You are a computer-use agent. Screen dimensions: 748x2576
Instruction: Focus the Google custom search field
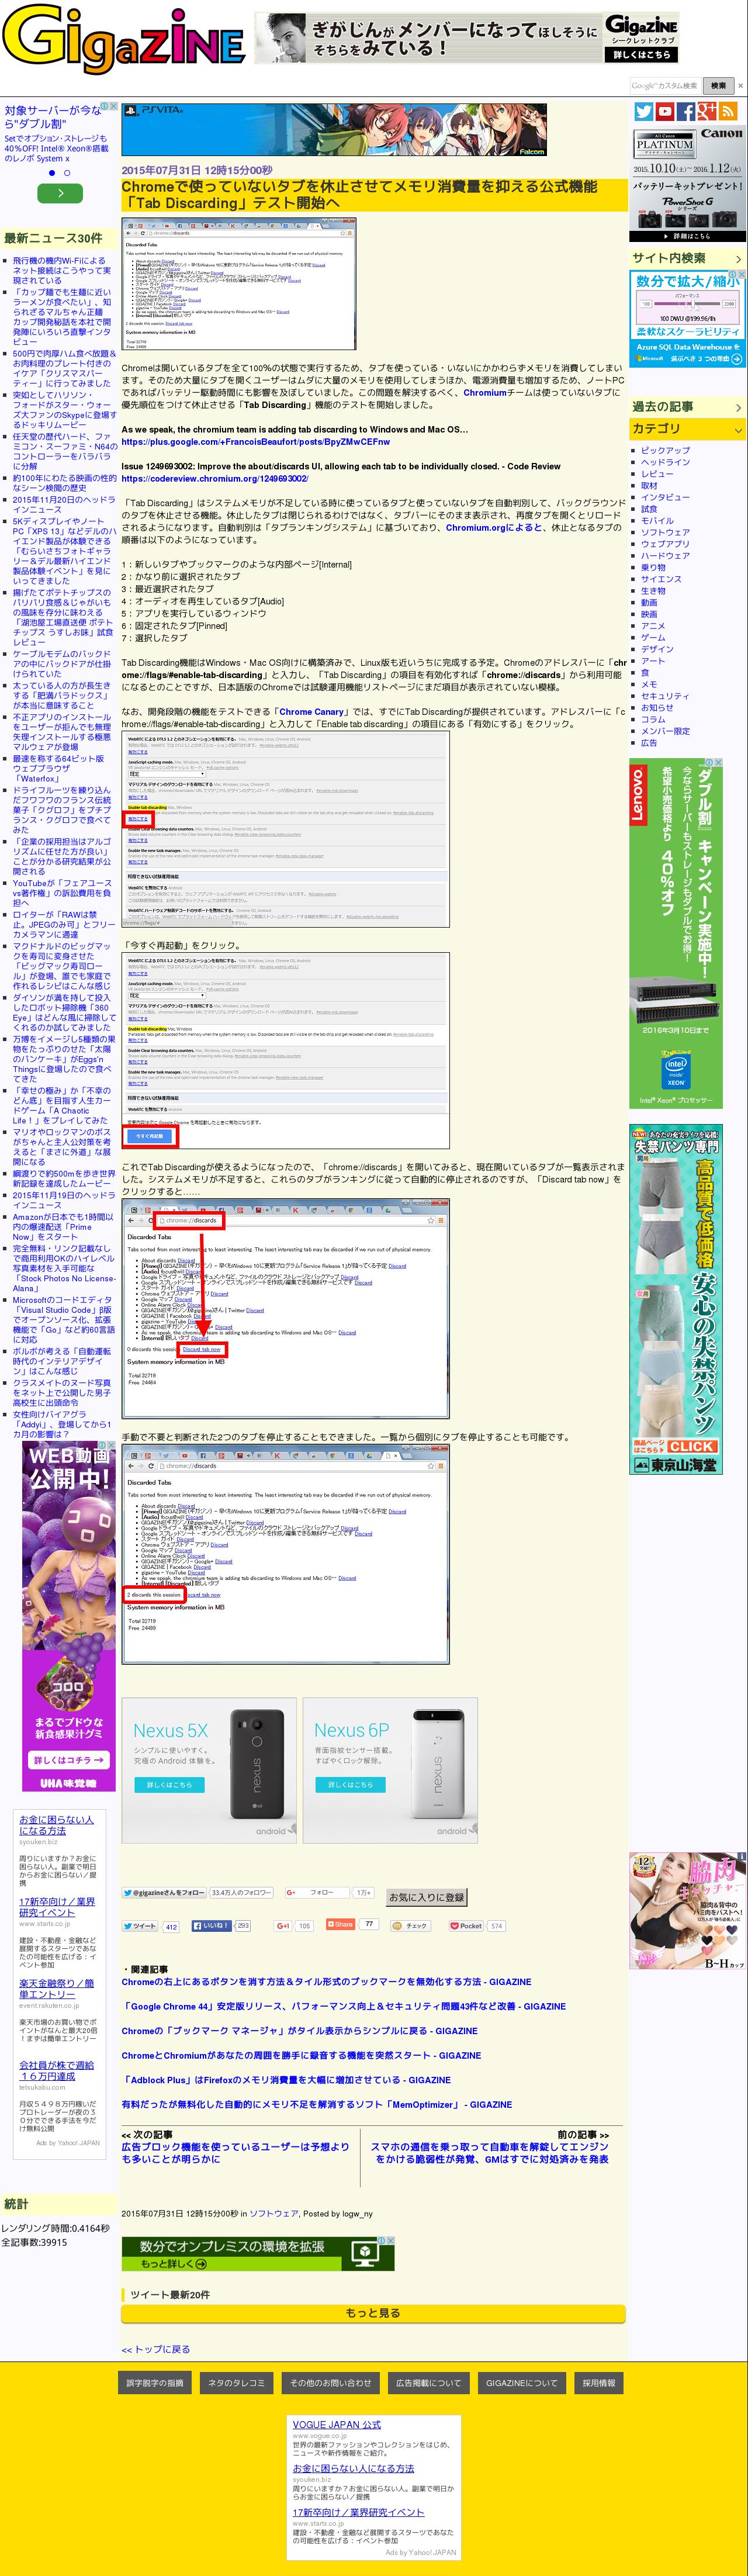click(x=666, y=86)
